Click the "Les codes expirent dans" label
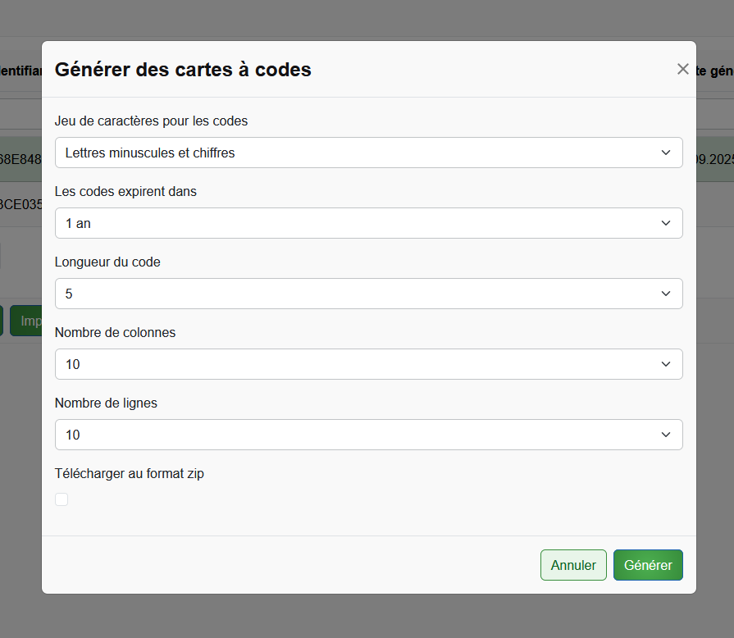The image size is (734, 638). point(125,191)
